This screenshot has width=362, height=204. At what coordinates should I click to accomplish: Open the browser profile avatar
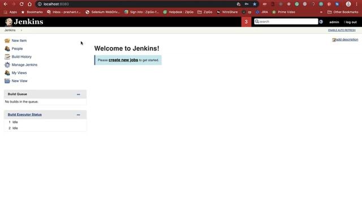coord(348,4)
